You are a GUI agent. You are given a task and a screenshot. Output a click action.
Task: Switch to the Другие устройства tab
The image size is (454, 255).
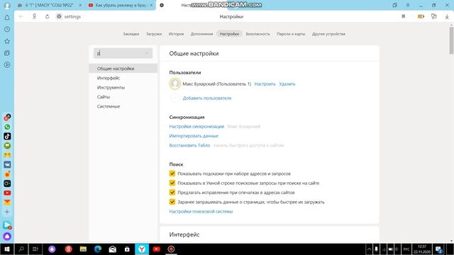(x=328, y=34)
